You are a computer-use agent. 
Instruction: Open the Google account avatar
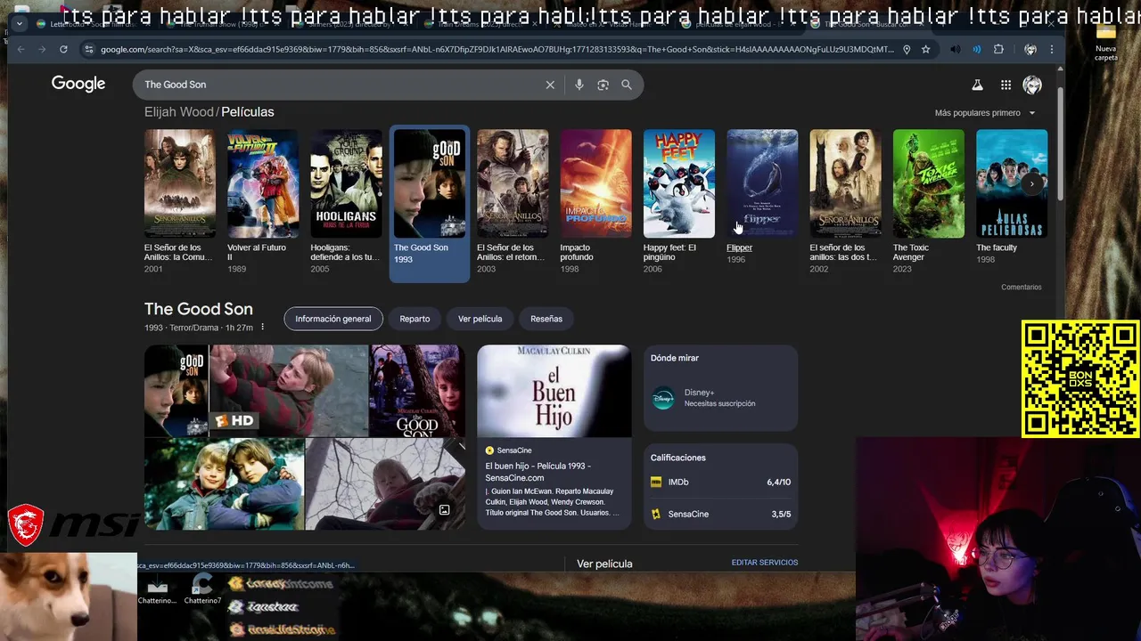coord(1032,85)
